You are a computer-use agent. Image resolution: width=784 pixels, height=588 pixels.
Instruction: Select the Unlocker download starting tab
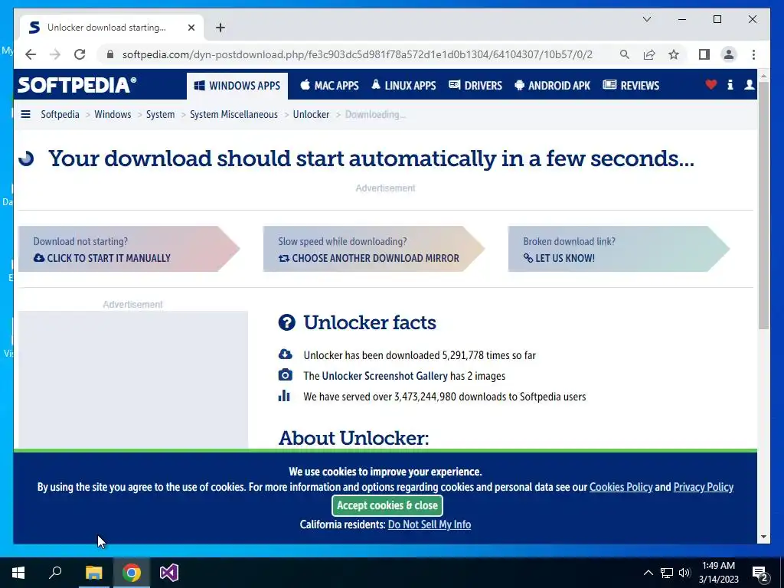112,28
